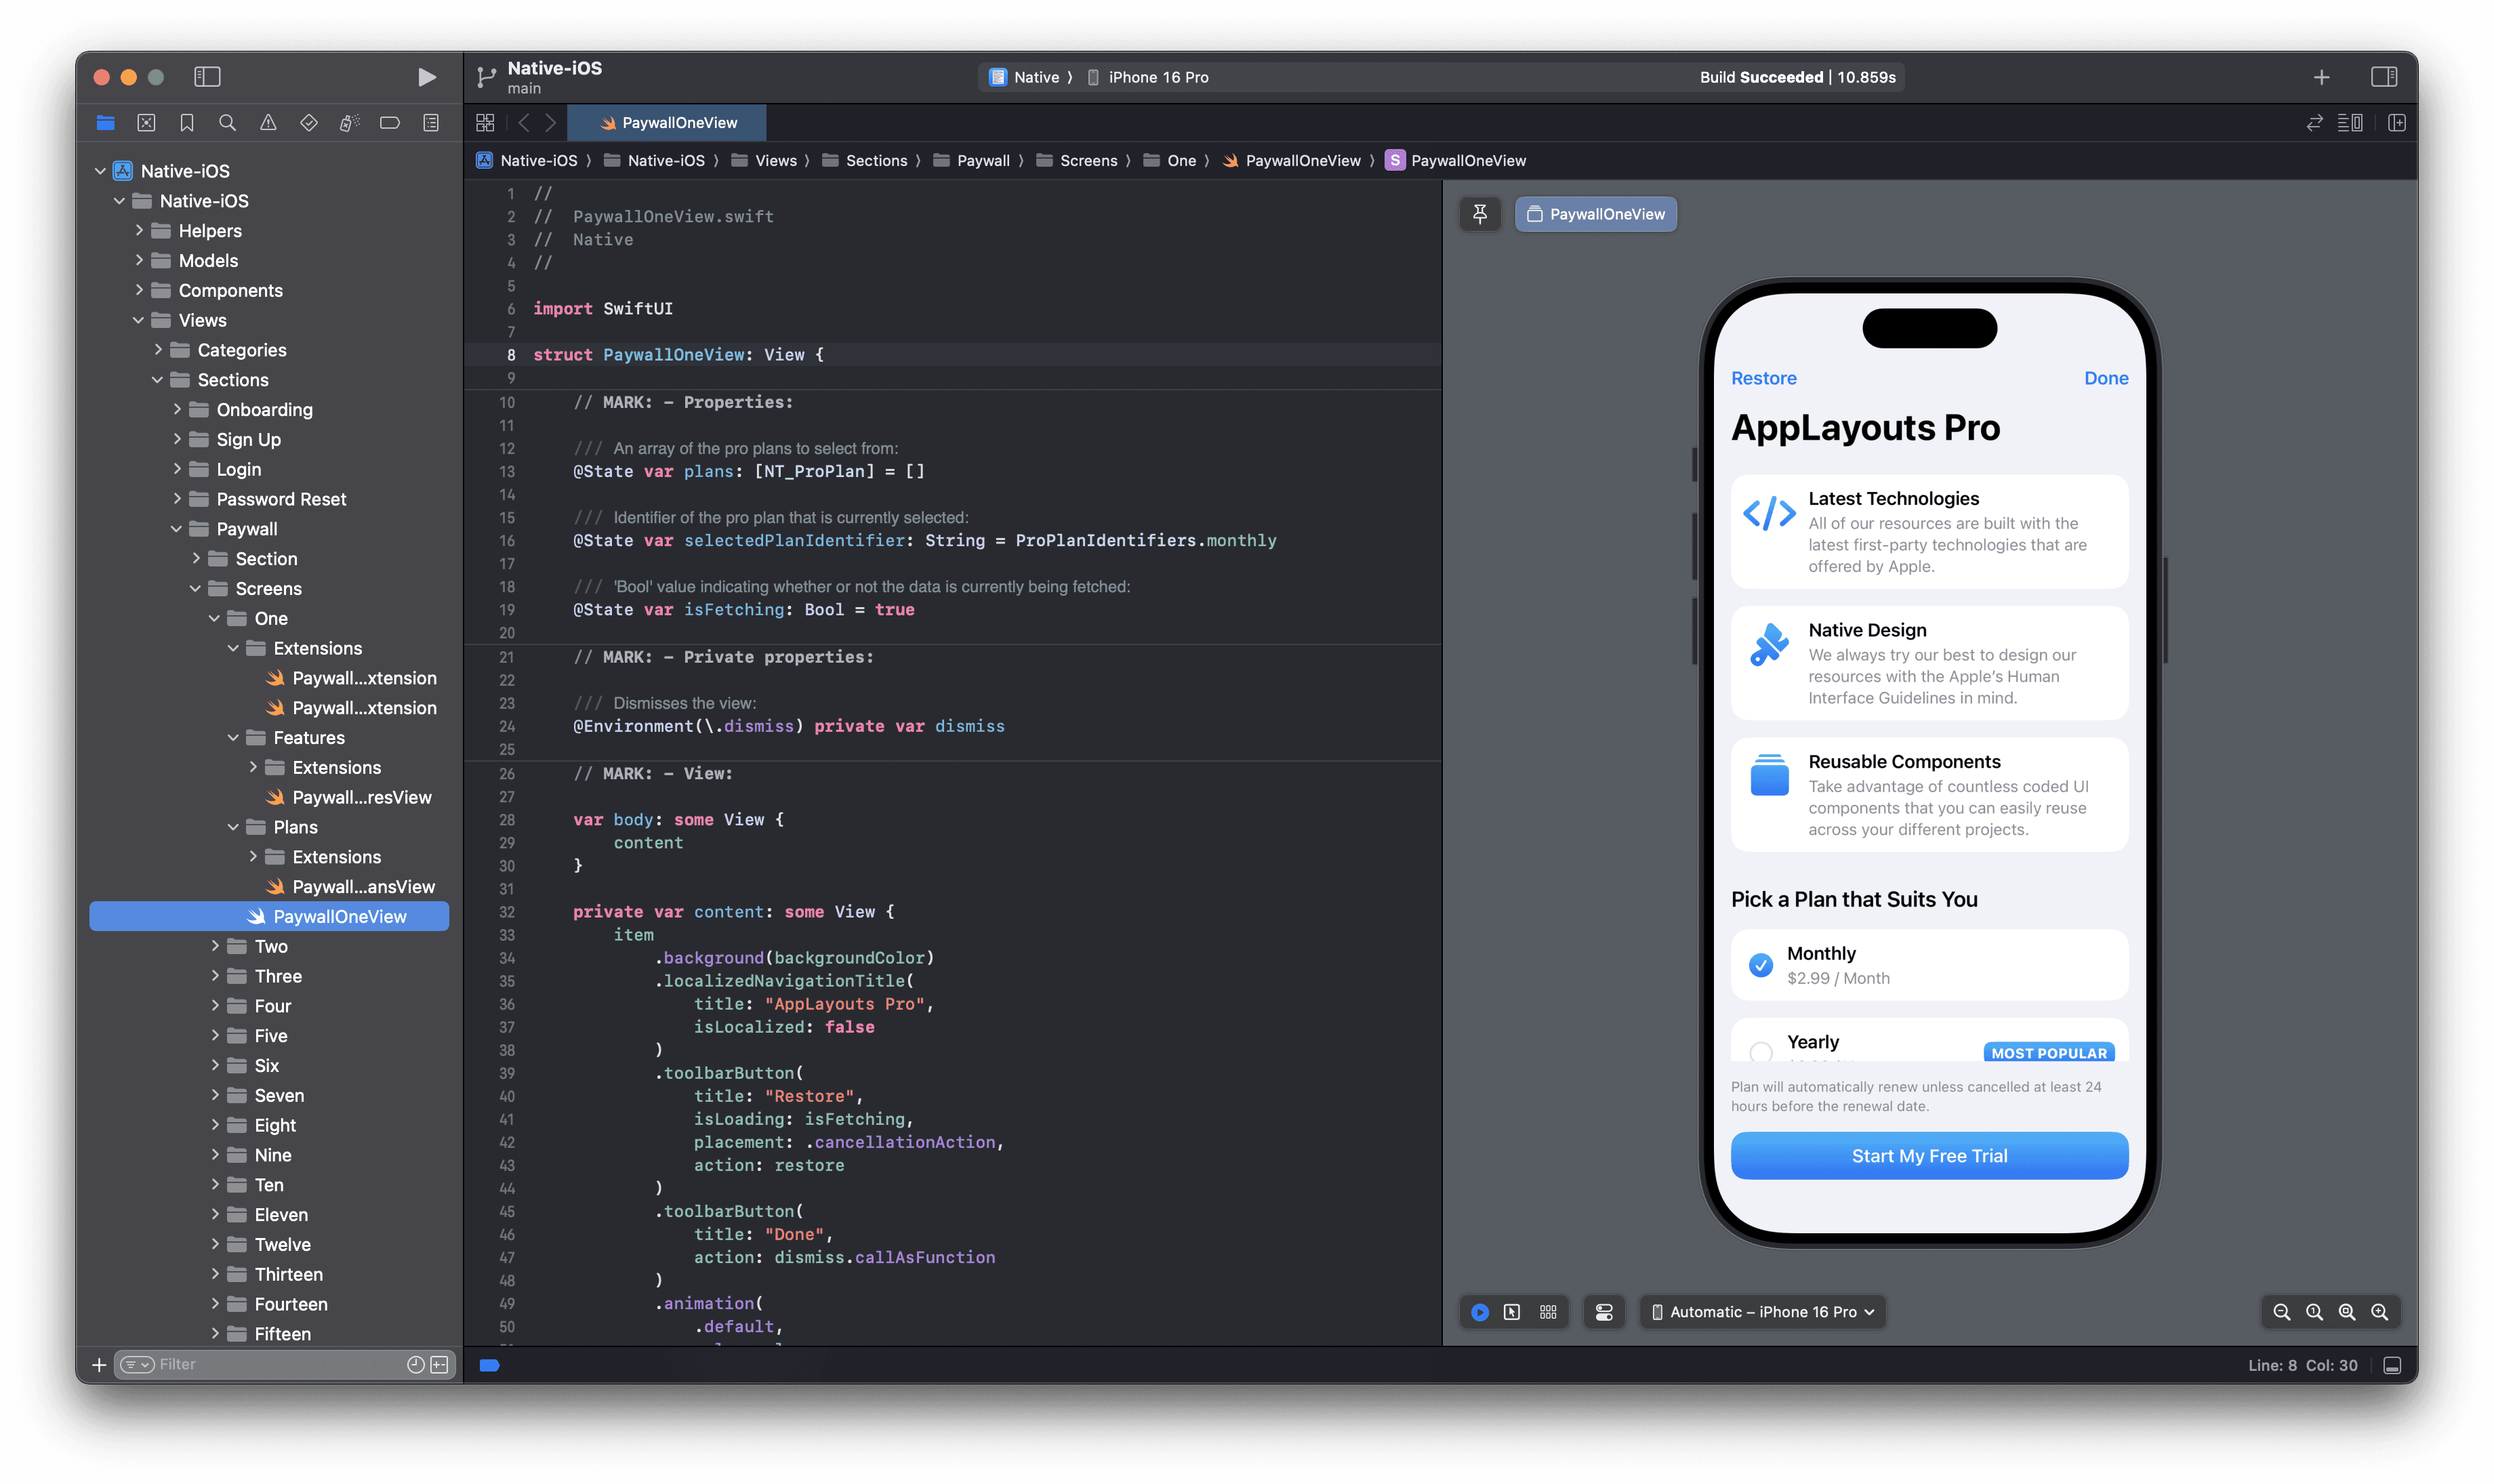Viewport: 2494px width, 1484px height.
Task: Select the bookmark navigator icon
Action: click(x=187, y=122)
